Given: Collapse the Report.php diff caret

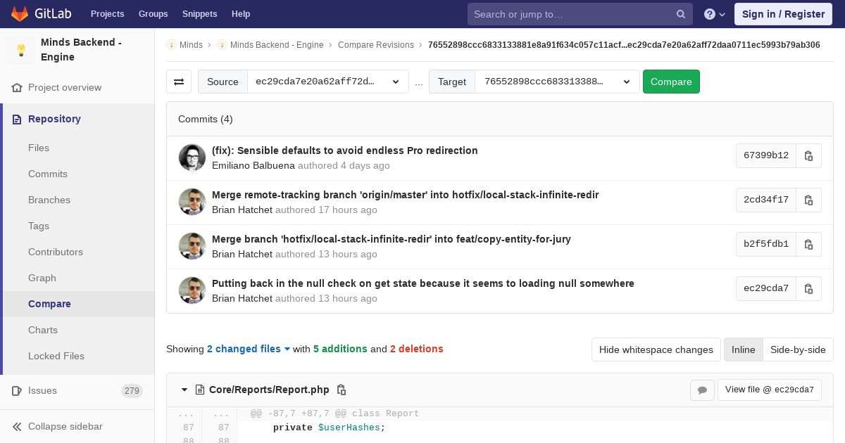Looking at the screenshot, I should pos(184,390).
